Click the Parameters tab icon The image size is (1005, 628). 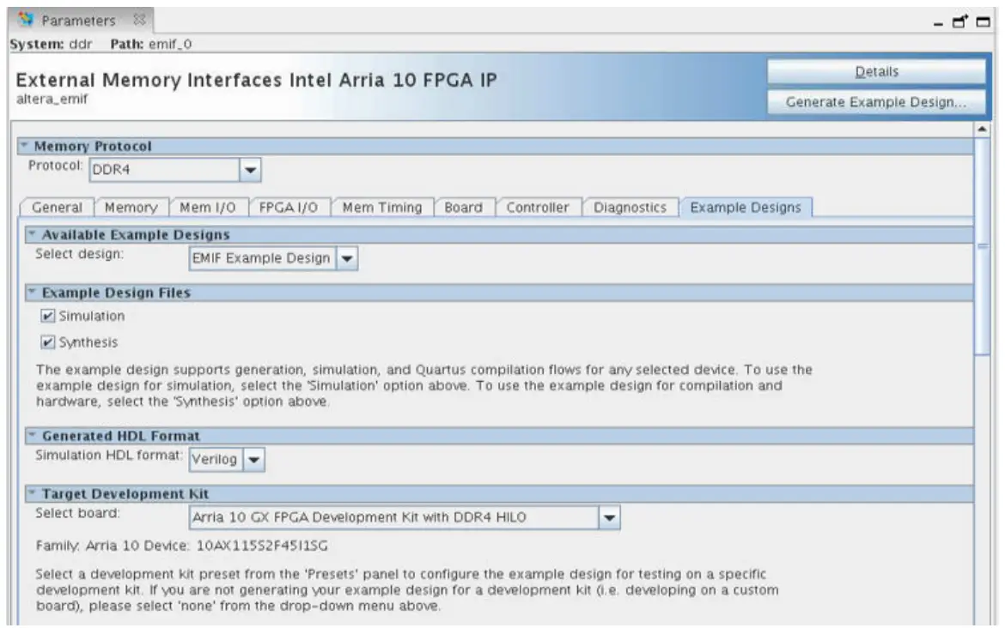coord(26,19)
